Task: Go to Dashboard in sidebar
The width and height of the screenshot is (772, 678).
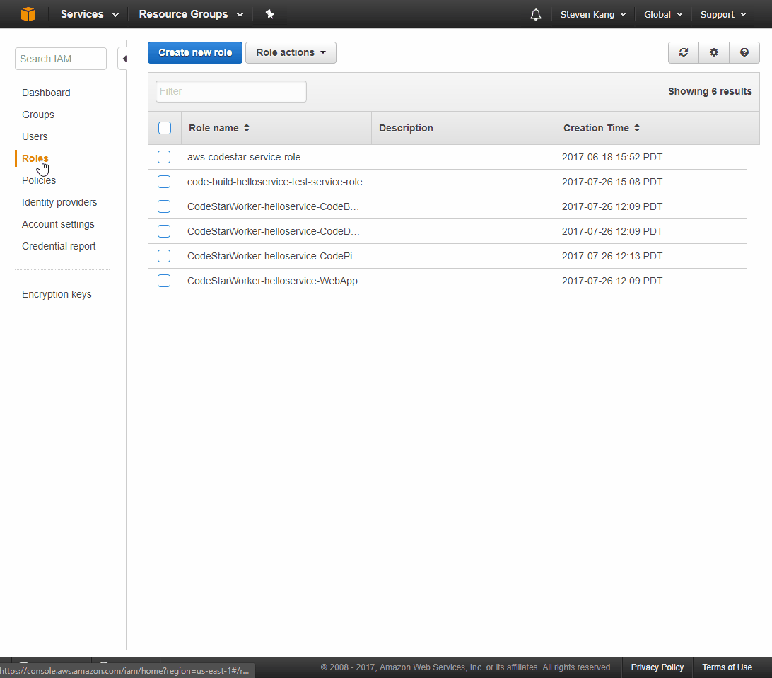Action: [x=46, y=93]
